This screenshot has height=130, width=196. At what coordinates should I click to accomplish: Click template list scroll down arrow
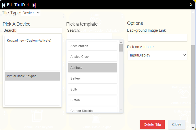click(x=121, y=110)
